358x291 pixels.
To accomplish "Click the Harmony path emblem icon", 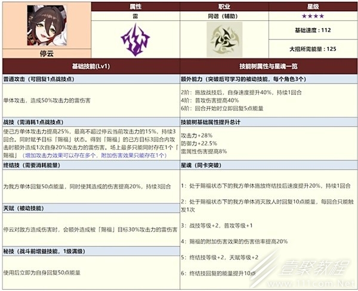I will tap(224, 39).
